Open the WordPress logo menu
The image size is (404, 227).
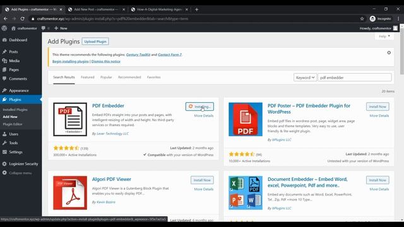pyautogui.click(x=4, y=28)
